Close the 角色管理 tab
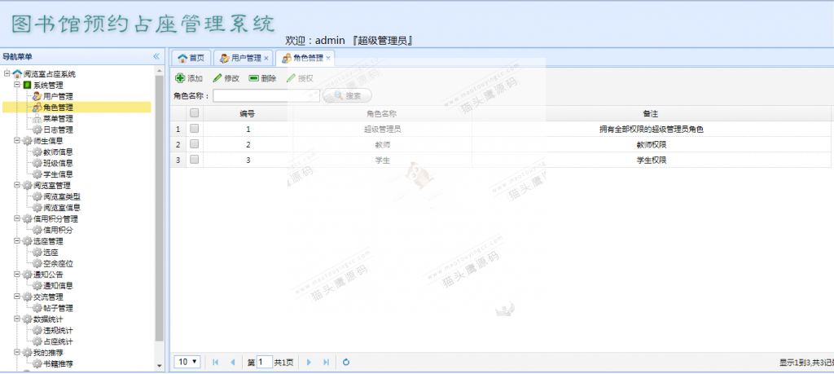This screenshot has height=374, width=834. pos(328,58)
